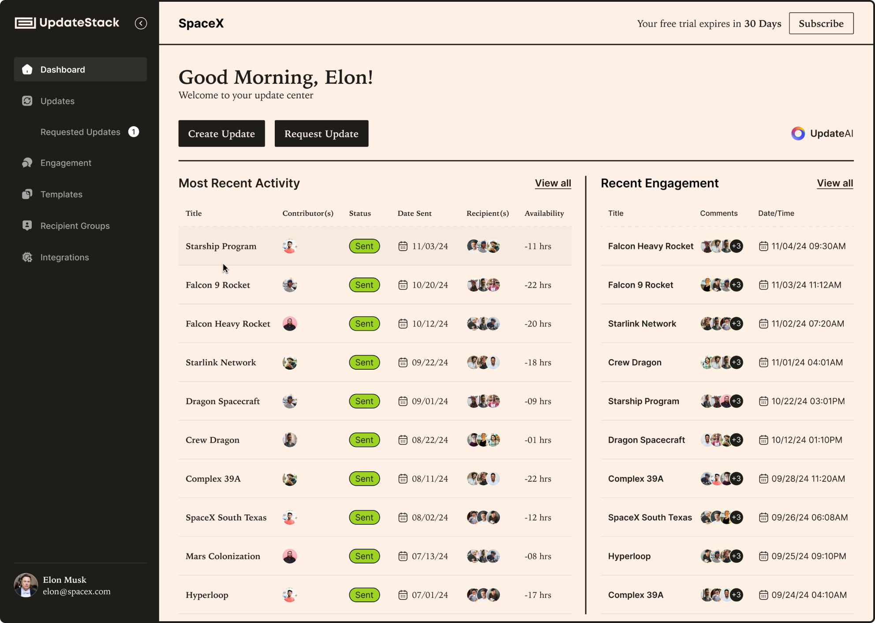The height and width of the screenshot is (623, 875).
Task: Click the Comments column header
Action: (x=719, y=213)
